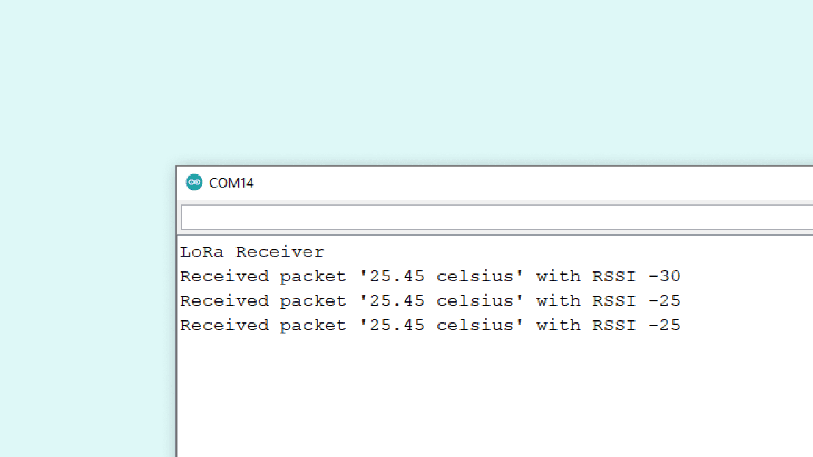The image size is (813, 457).
Task: Click '25.45' in the RSSI -30 line
Action: click(x=397, y=276)
